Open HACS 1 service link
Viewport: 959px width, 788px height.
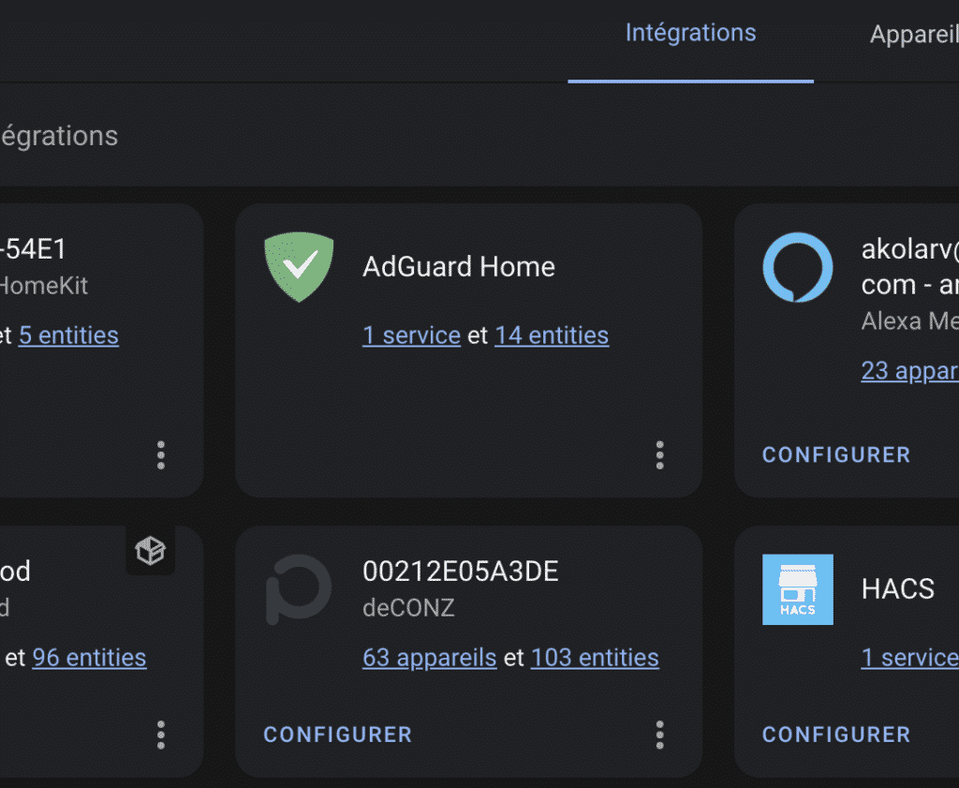tap(910, 658)
